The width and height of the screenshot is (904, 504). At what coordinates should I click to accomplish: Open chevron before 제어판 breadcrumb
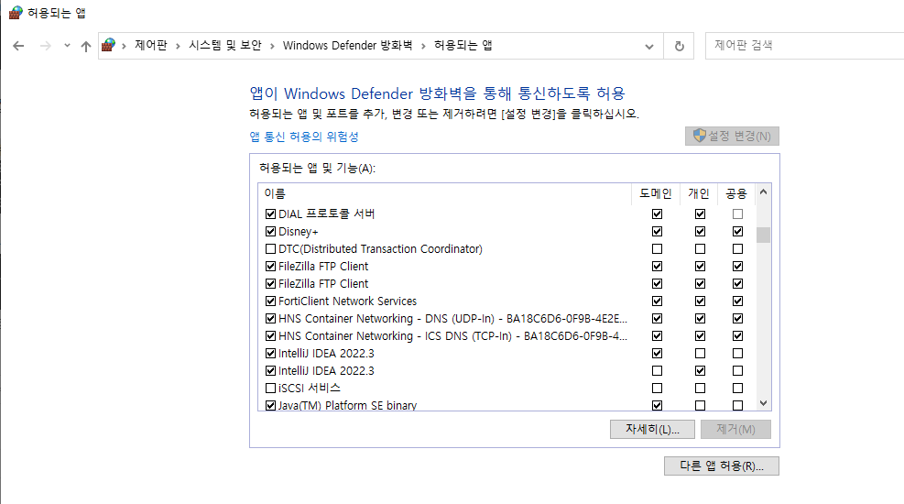click(124, 46)
